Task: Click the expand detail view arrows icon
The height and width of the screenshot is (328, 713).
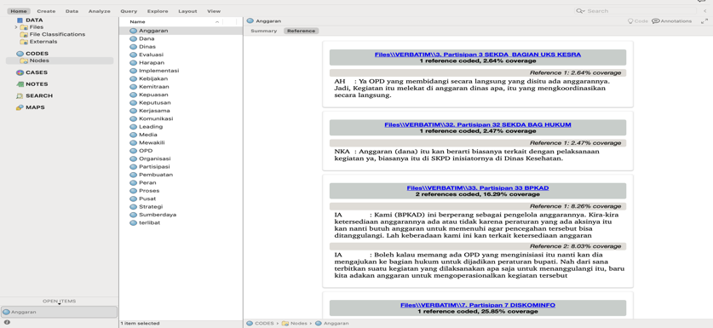Action: (704, 21)
